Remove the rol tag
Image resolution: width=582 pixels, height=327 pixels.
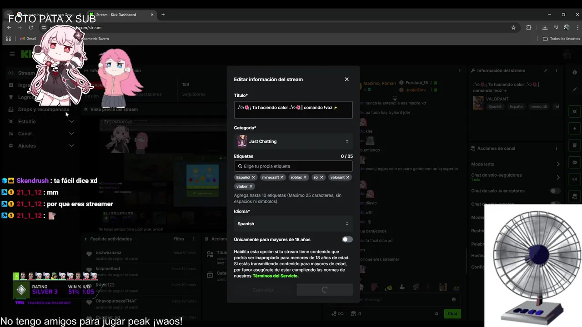(x=321, y=178)
